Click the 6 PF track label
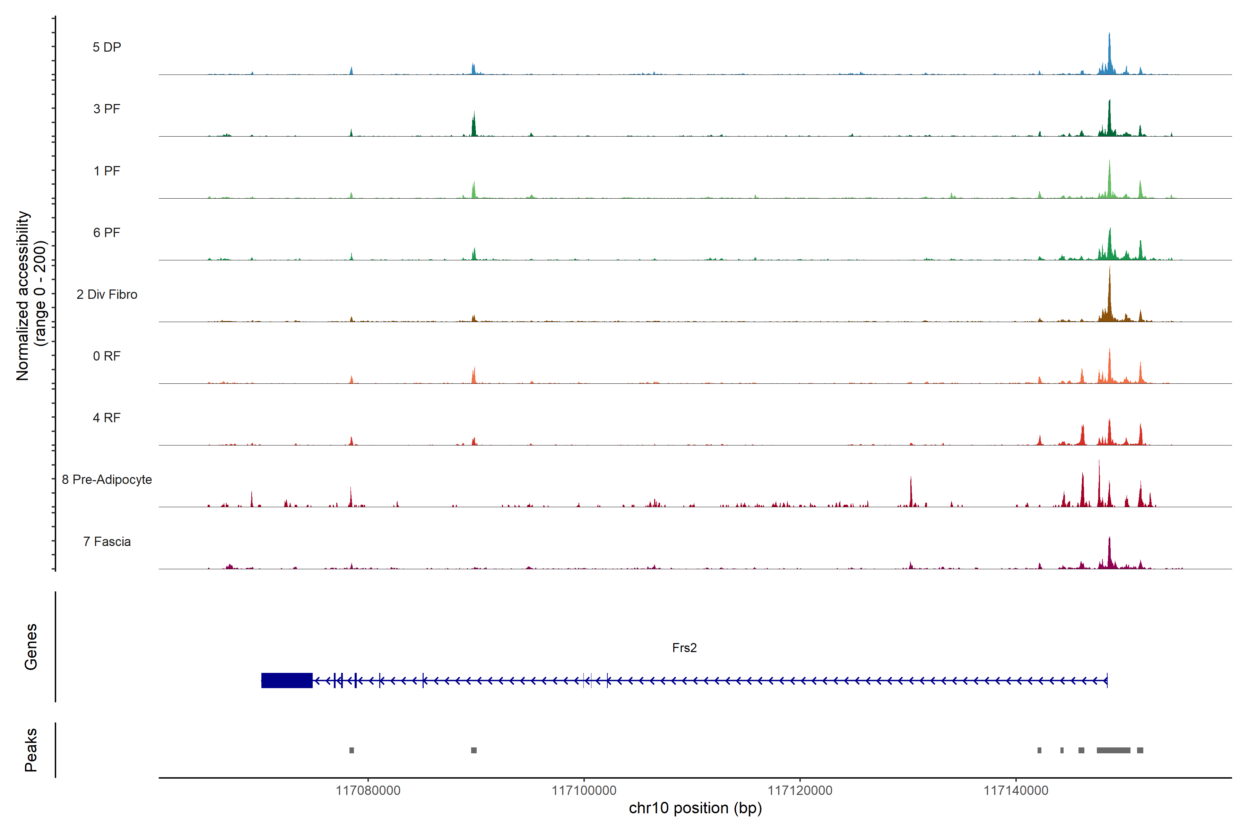 107,232
